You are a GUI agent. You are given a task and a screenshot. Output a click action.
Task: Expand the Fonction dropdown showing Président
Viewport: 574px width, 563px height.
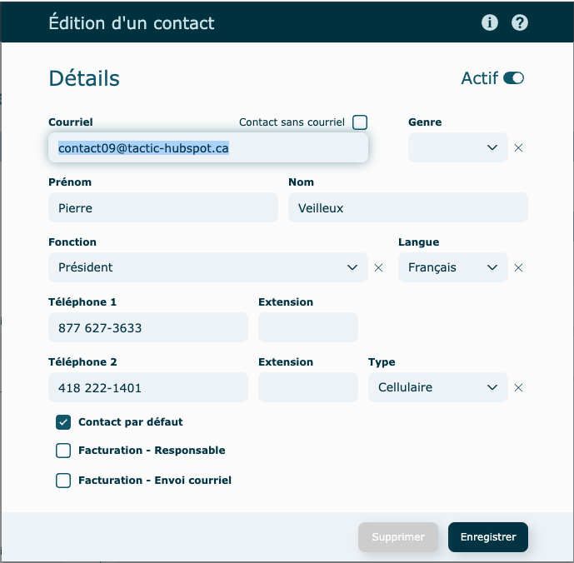pyautogui.click(x=207, y=267)
